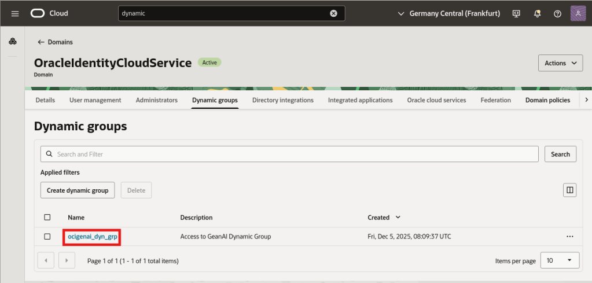The image size is (592, 283).
Task: Open the ocigenai_dyn_grp dynamic group link
Action: [x=93, y=236]
